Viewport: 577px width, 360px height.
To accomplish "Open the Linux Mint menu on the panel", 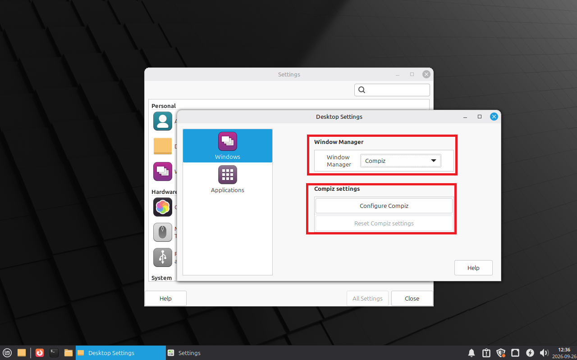I will [8, 353].
